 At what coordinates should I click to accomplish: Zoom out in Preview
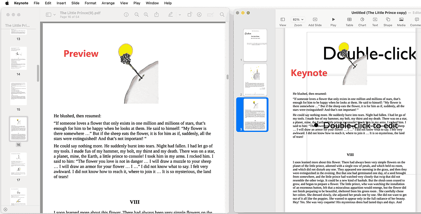[137, 15]
